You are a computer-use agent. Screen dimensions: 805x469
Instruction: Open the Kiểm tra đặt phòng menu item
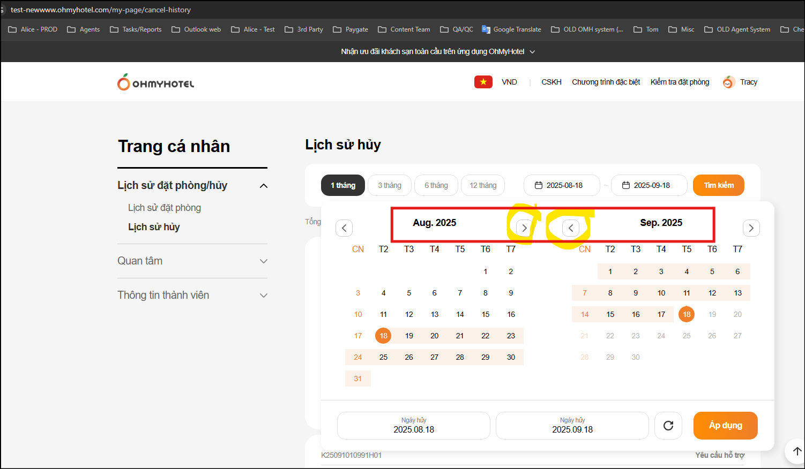coord(680,82)
